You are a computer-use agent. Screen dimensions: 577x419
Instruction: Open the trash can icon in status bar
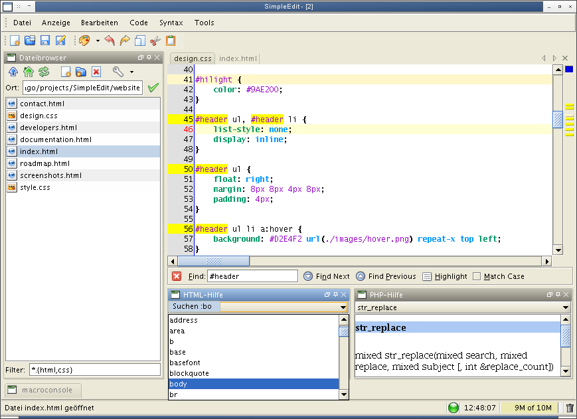pyautogui.click(x=569, y=408)
